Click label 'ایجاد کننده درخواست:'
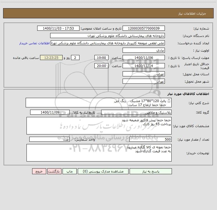This screenshot has width=217, height=210. 193,43
